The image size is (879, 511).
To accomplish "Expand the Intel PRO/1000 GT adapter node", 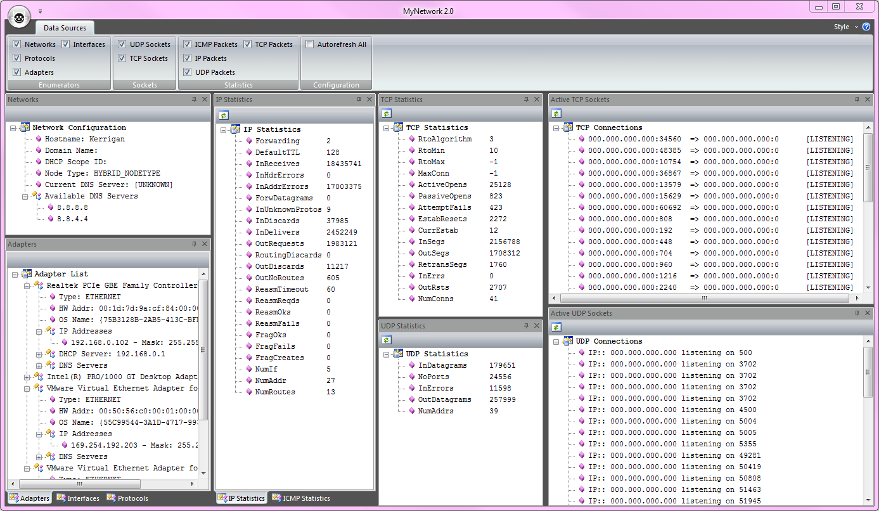I will pos(27,377).
